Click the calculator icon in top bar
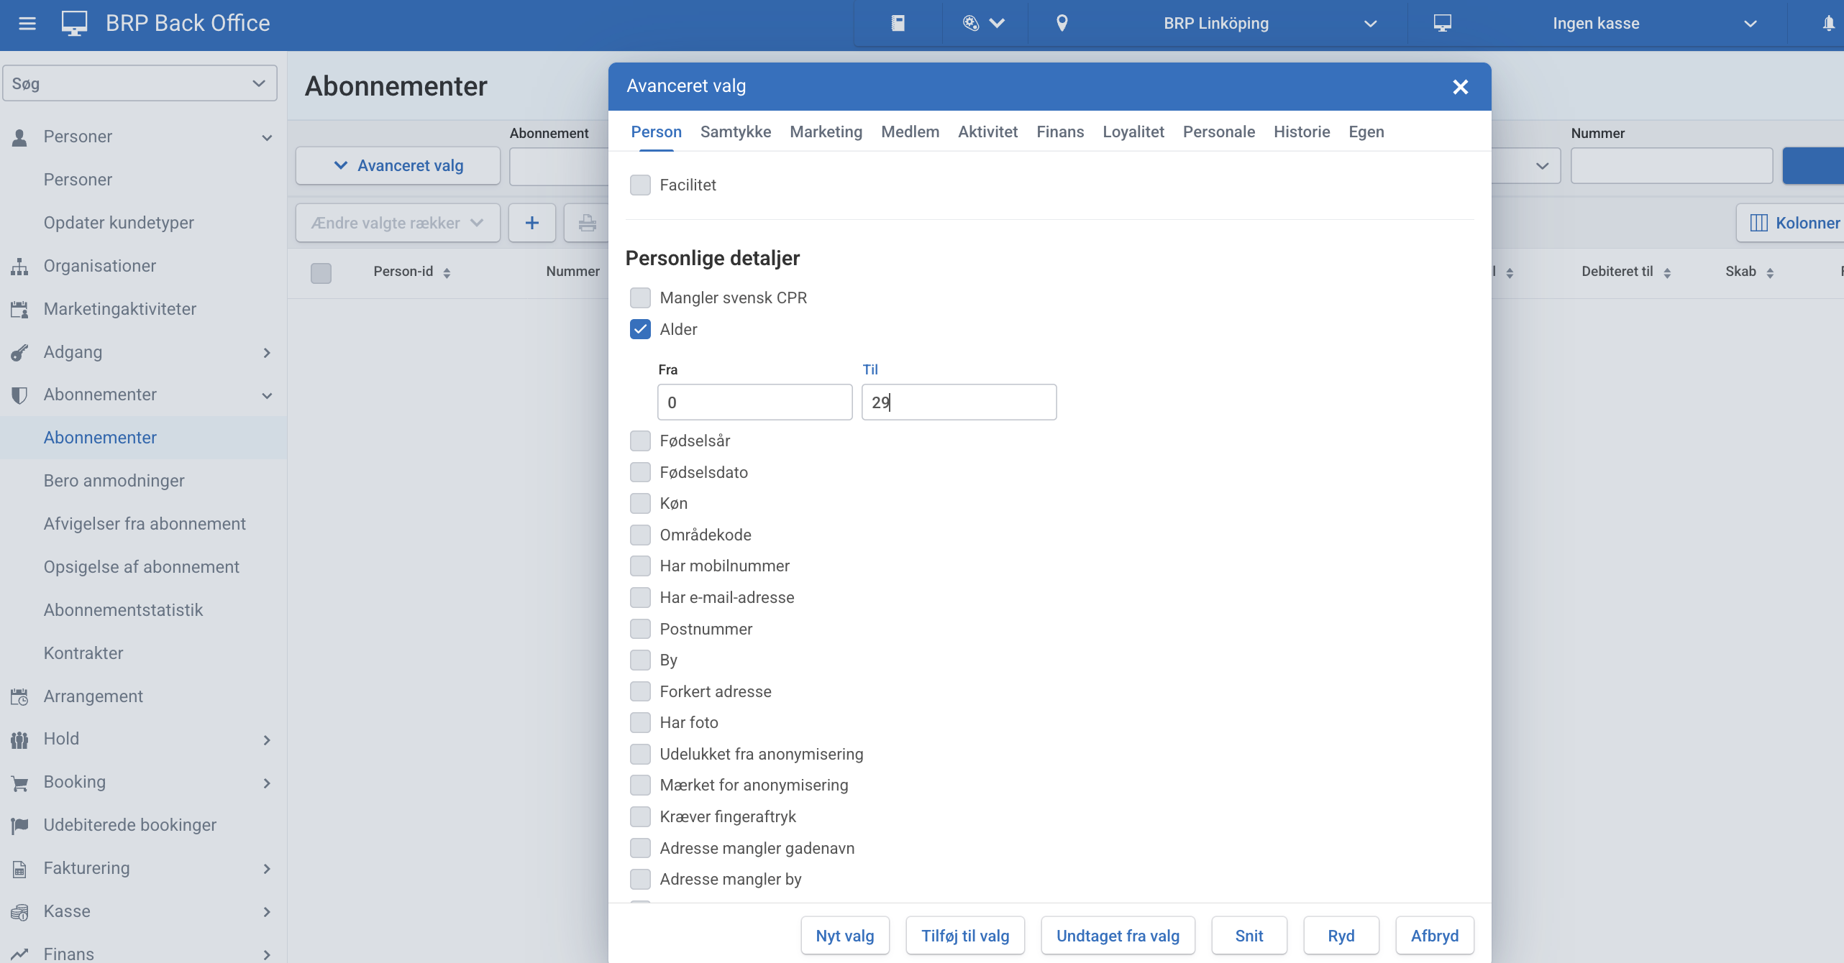The width and height of the screenshot is (1844, 963). (898, 24)
